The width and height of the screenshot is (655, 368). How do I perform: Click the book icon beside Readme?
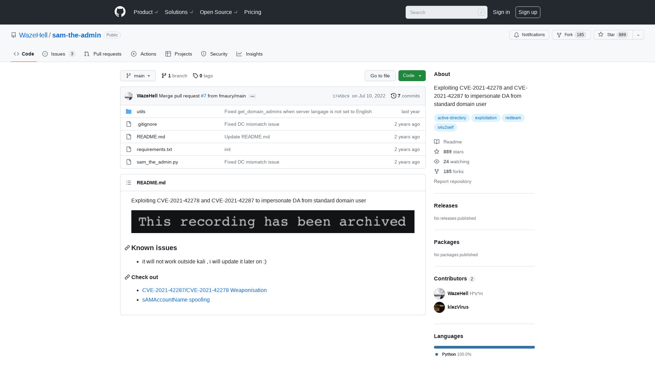(437, 142)
